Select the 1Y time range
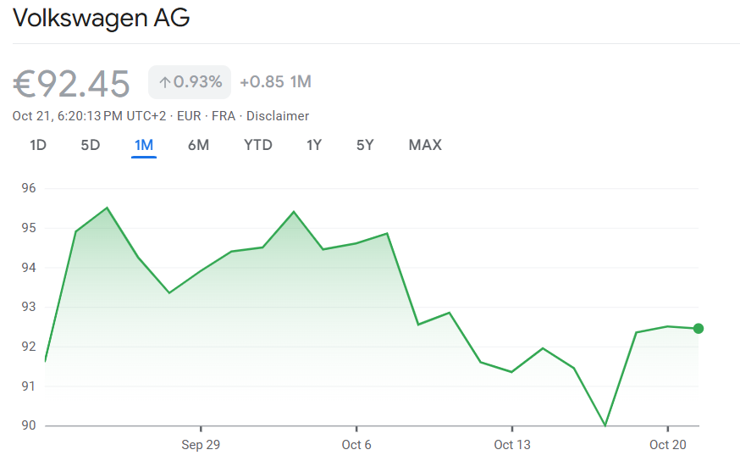The height and width of the screenshot is (461, 740). click(x=314, y=145)
